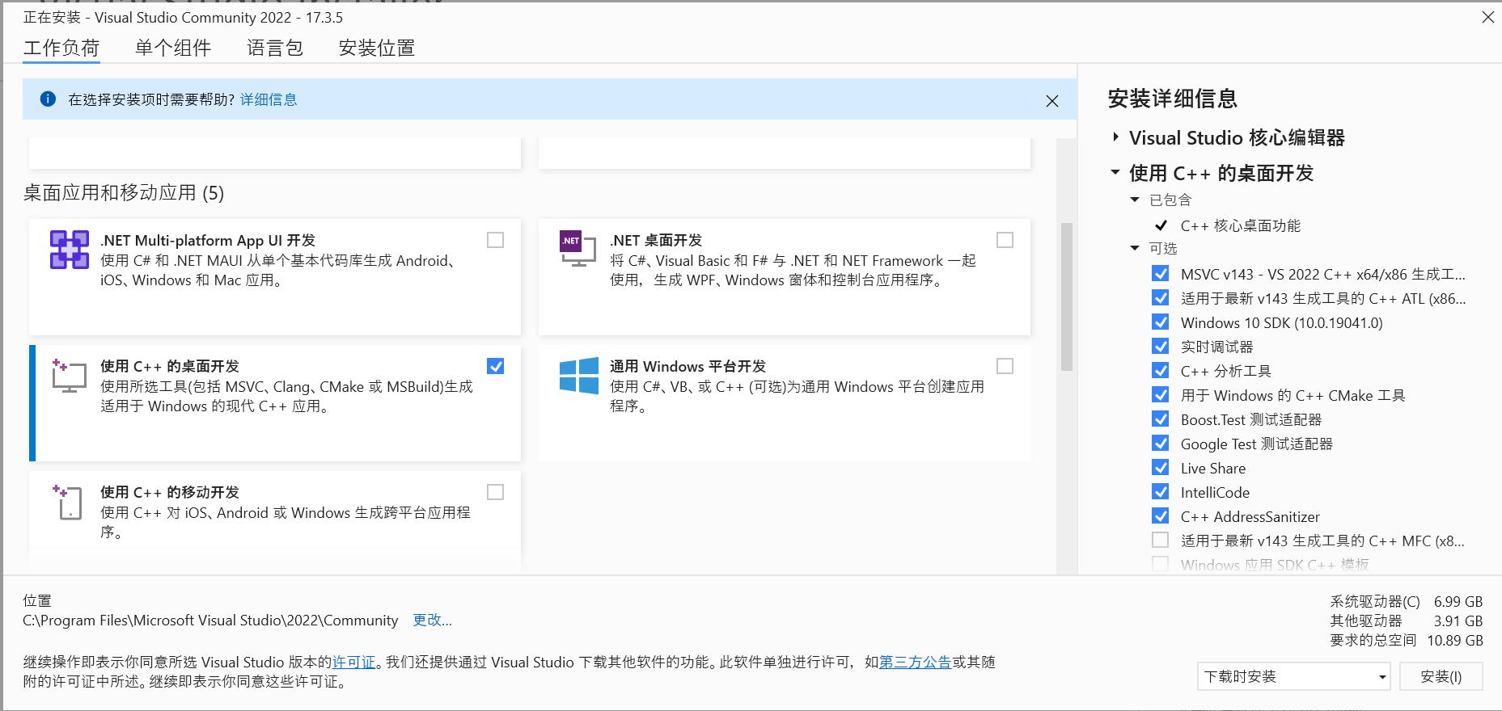Switch to the 工作负荷 tab

(x=61, y=48)
